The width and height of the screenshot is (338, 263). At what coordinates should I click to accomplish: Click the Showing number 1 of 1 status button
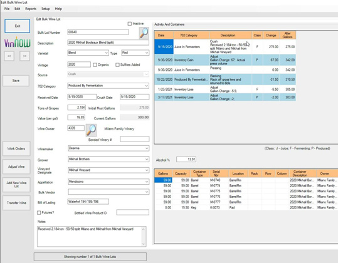[x=90, y=257]
